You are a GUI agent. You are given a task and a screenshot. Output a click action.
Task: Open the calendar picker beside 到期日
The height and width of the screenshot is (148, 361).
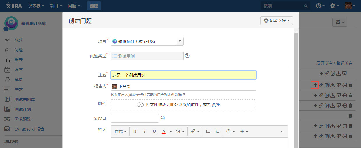point(163,118)
